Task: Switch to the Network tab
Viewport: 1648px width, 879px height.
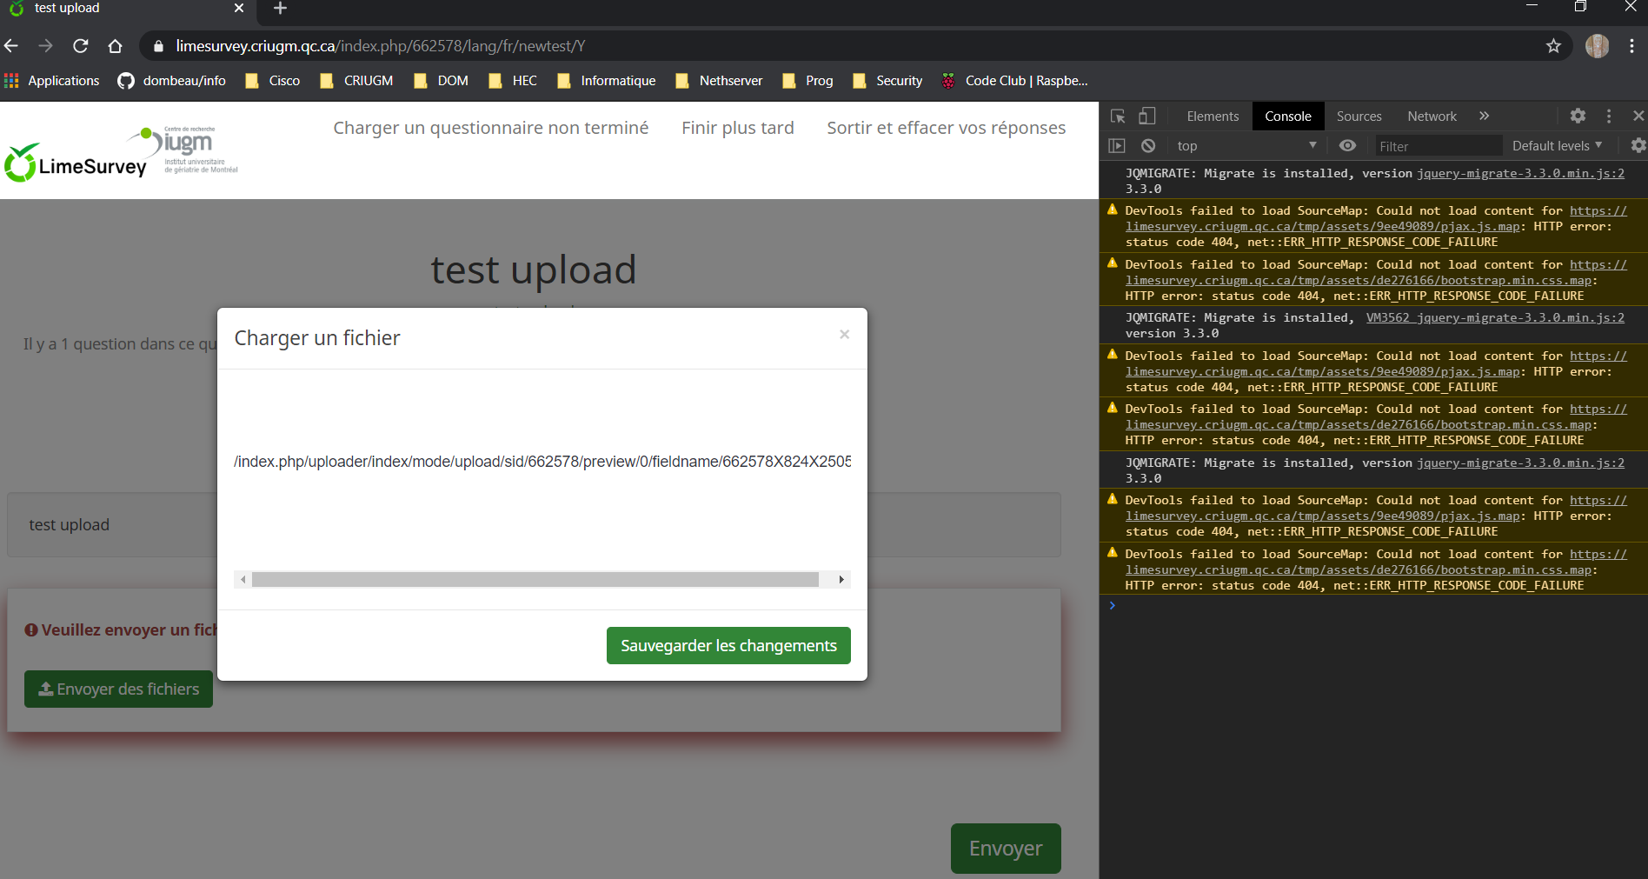Action: 1432,117
